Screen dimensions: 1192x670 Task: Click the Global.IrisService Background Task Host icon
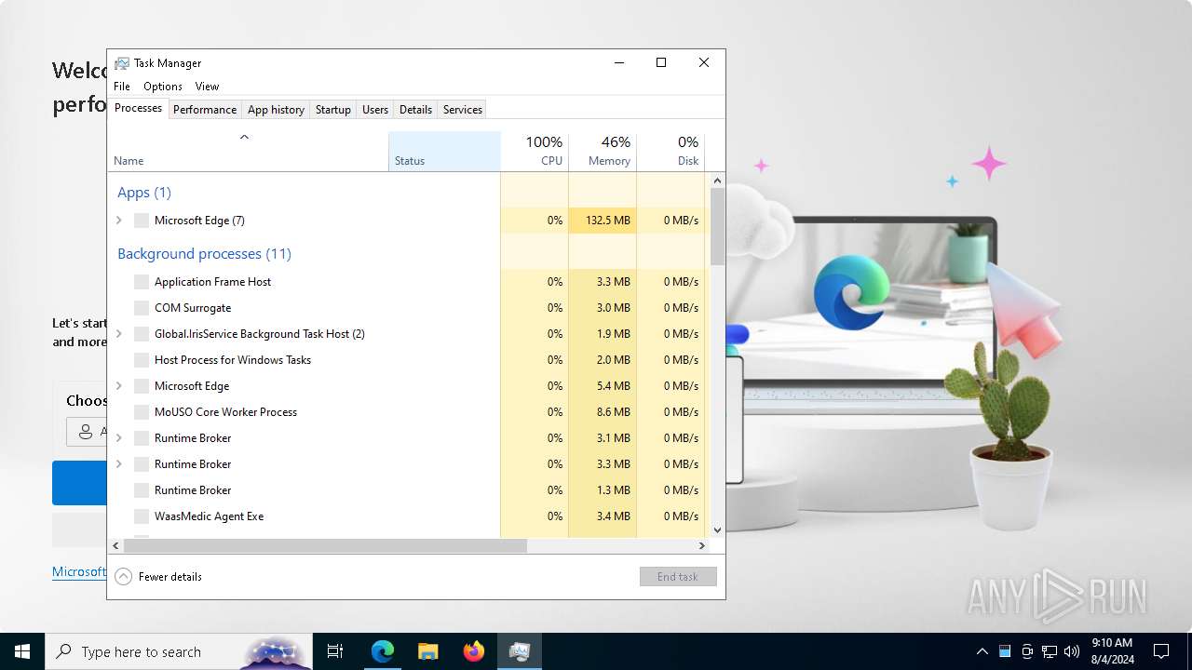142,334
